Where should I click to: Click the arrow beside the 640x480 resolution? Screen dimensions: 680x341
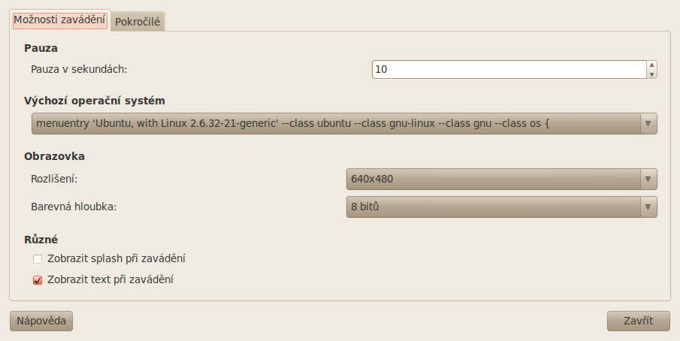click(x=648, y=180)
